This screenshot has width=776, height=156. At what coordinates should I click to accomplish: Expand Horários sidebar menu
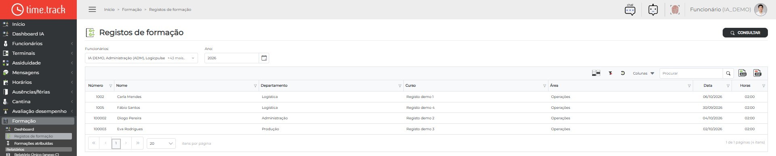(x=38, y=82)
